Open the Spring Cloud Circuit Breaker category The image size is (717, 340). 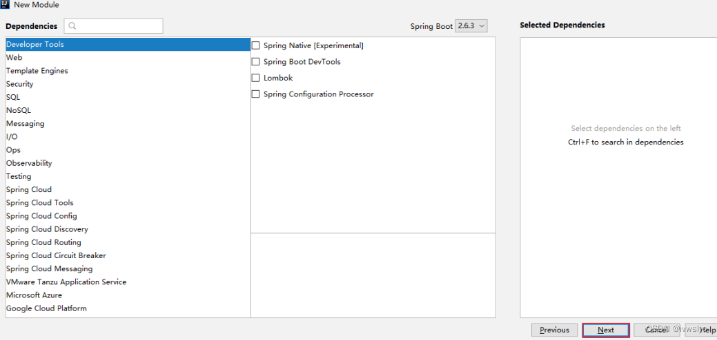click(x=128, y=256)
